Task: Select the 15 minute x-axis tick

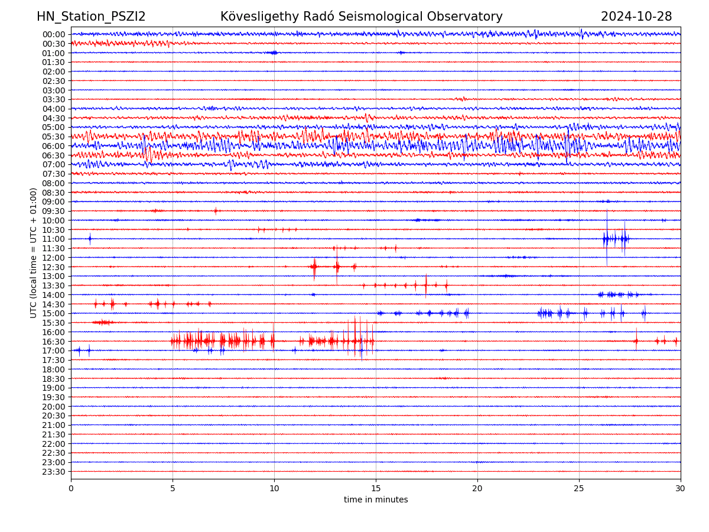Action: [x=376, y=488]
